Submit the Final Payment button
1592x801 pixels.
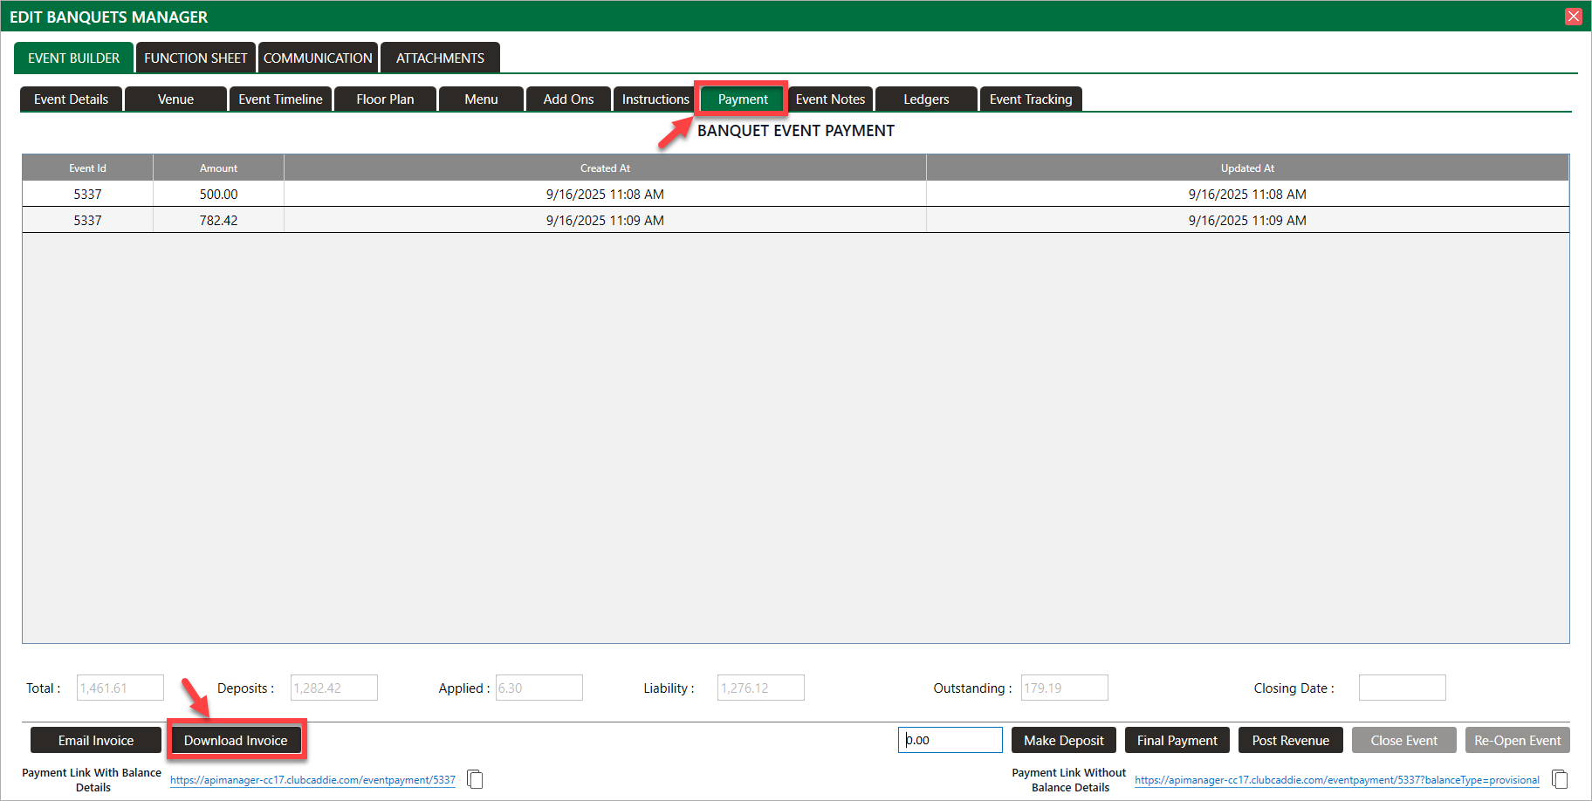pyautogui.click(x=1177, y=741)
